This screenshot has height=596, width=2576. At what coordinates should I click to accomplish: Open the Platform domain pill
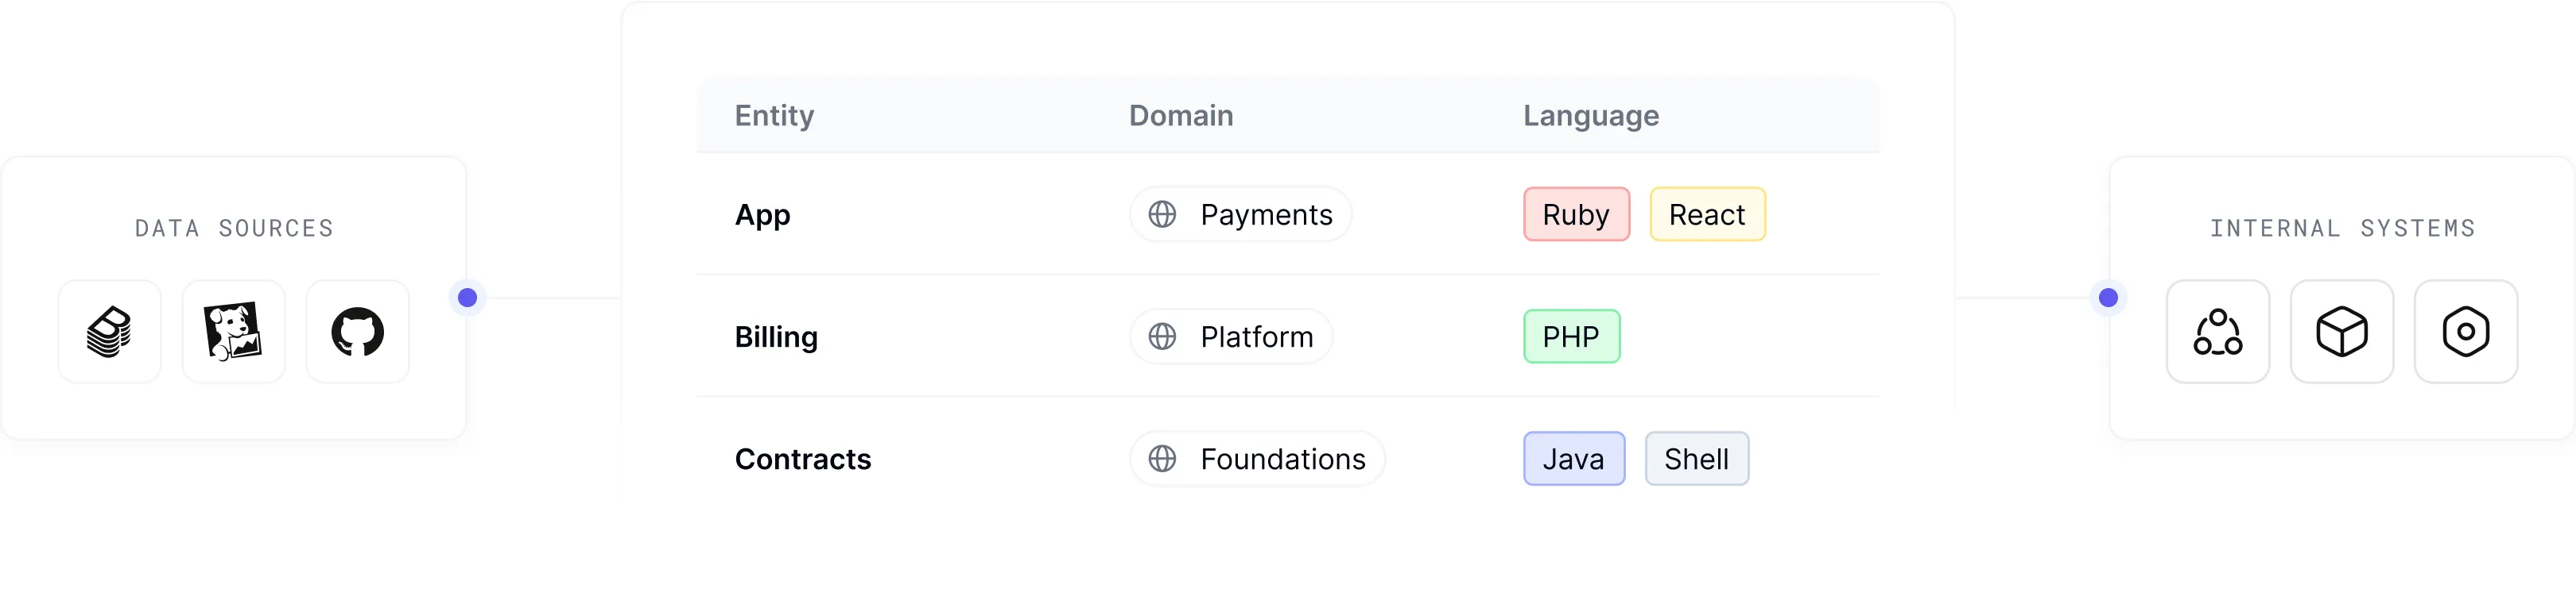(1231, 336)
